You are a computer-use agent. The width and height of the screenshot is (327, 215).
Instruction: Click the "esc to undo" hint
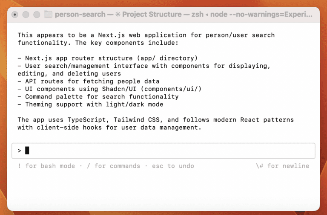pos(173,166)
